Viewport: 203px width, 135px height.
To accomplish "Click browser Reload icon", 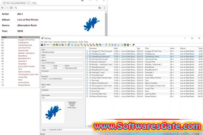I will (11, 8).
